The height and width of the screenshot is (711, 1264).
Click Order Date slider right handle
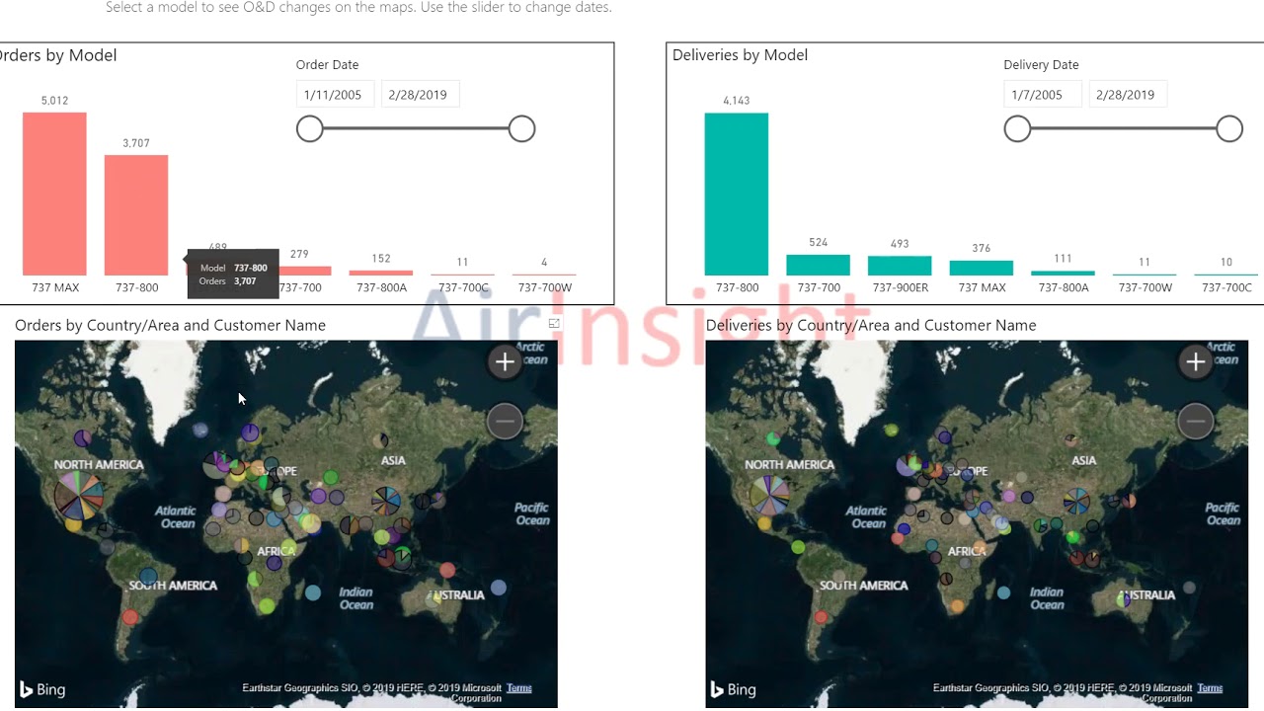(521, 128)
